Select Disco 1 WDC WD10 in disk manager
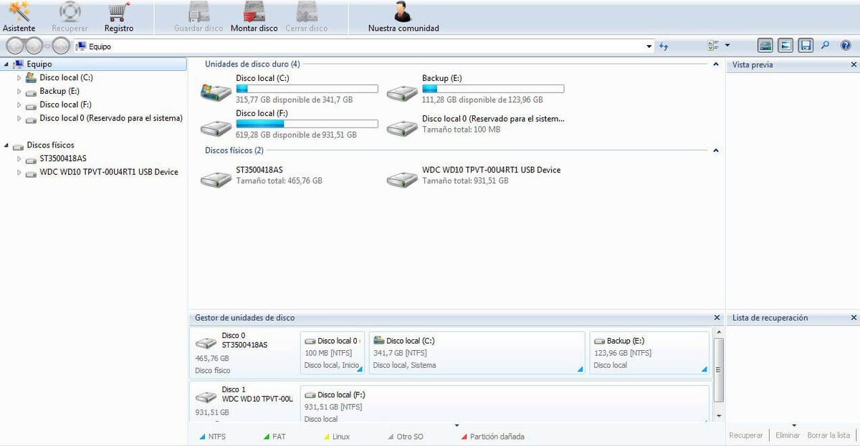Image resolution: width=860 pixels, height=446 pixels. 244,402
